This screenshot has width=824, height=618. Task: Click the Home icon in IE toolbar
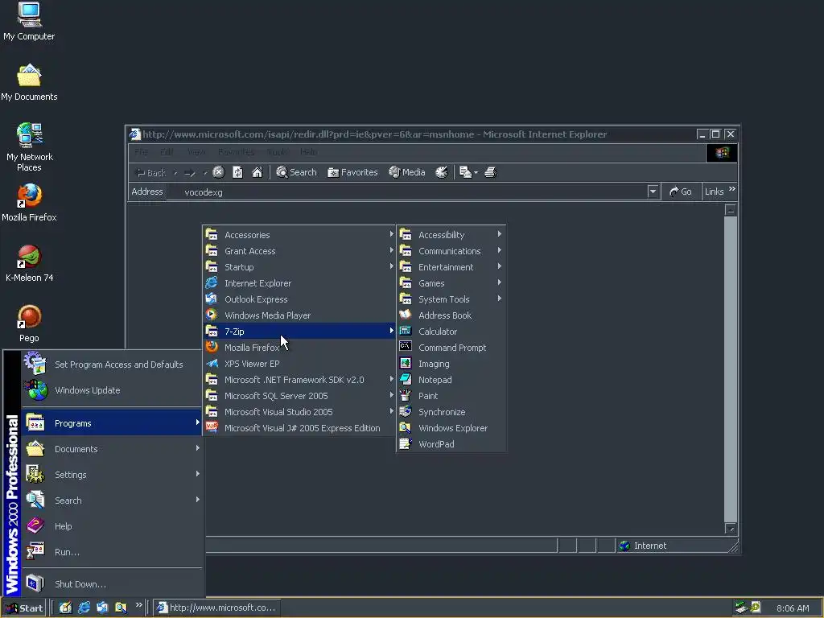pyautogui.click(x=257, y=172)
